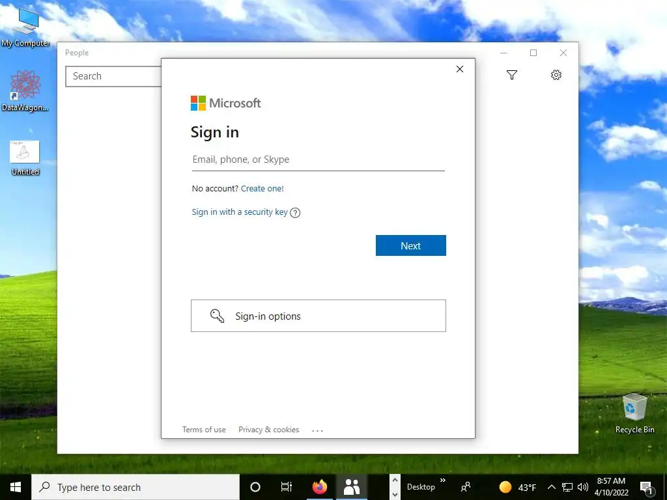Open the notification center icon
This screenshot has height=500, width=667.
coord(647,488)
